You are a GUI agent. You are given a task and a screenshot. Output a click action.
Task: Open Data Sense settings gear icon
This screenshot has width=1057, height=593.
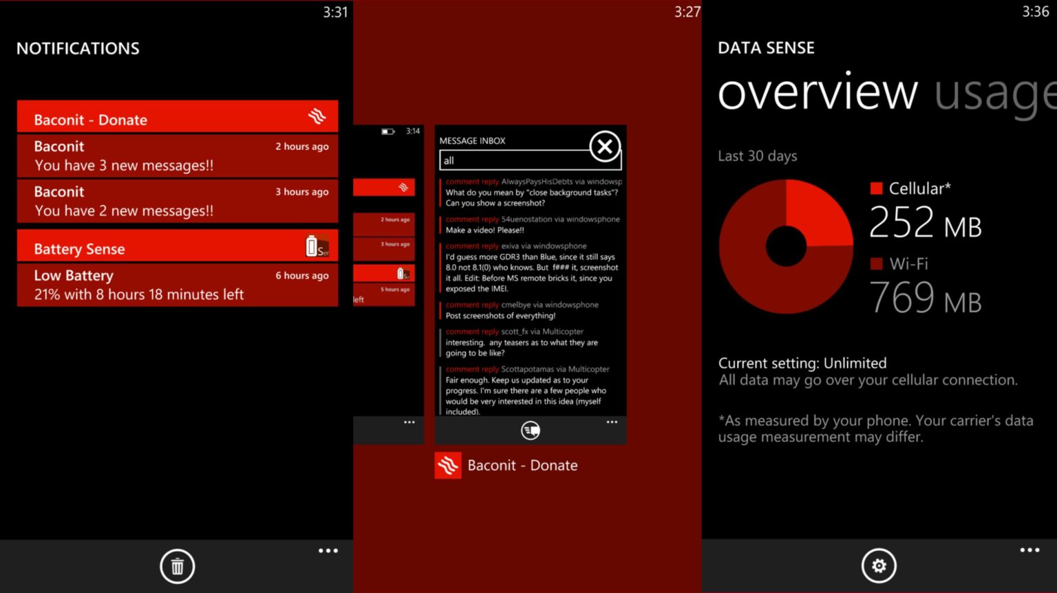point(879,565)
